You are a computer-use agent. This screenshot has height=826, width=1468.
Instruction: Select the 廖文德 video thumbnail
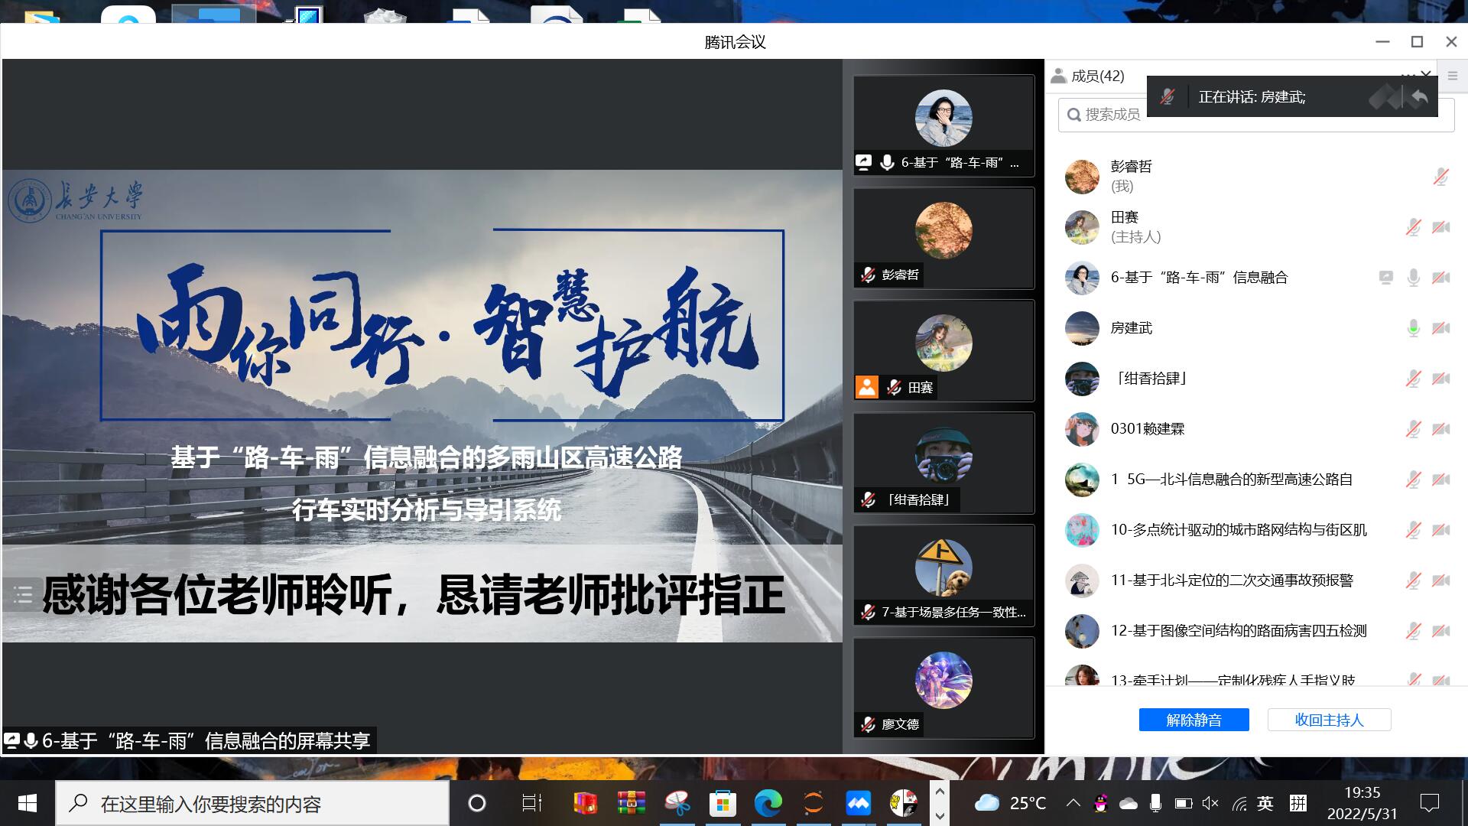[943, 680]
